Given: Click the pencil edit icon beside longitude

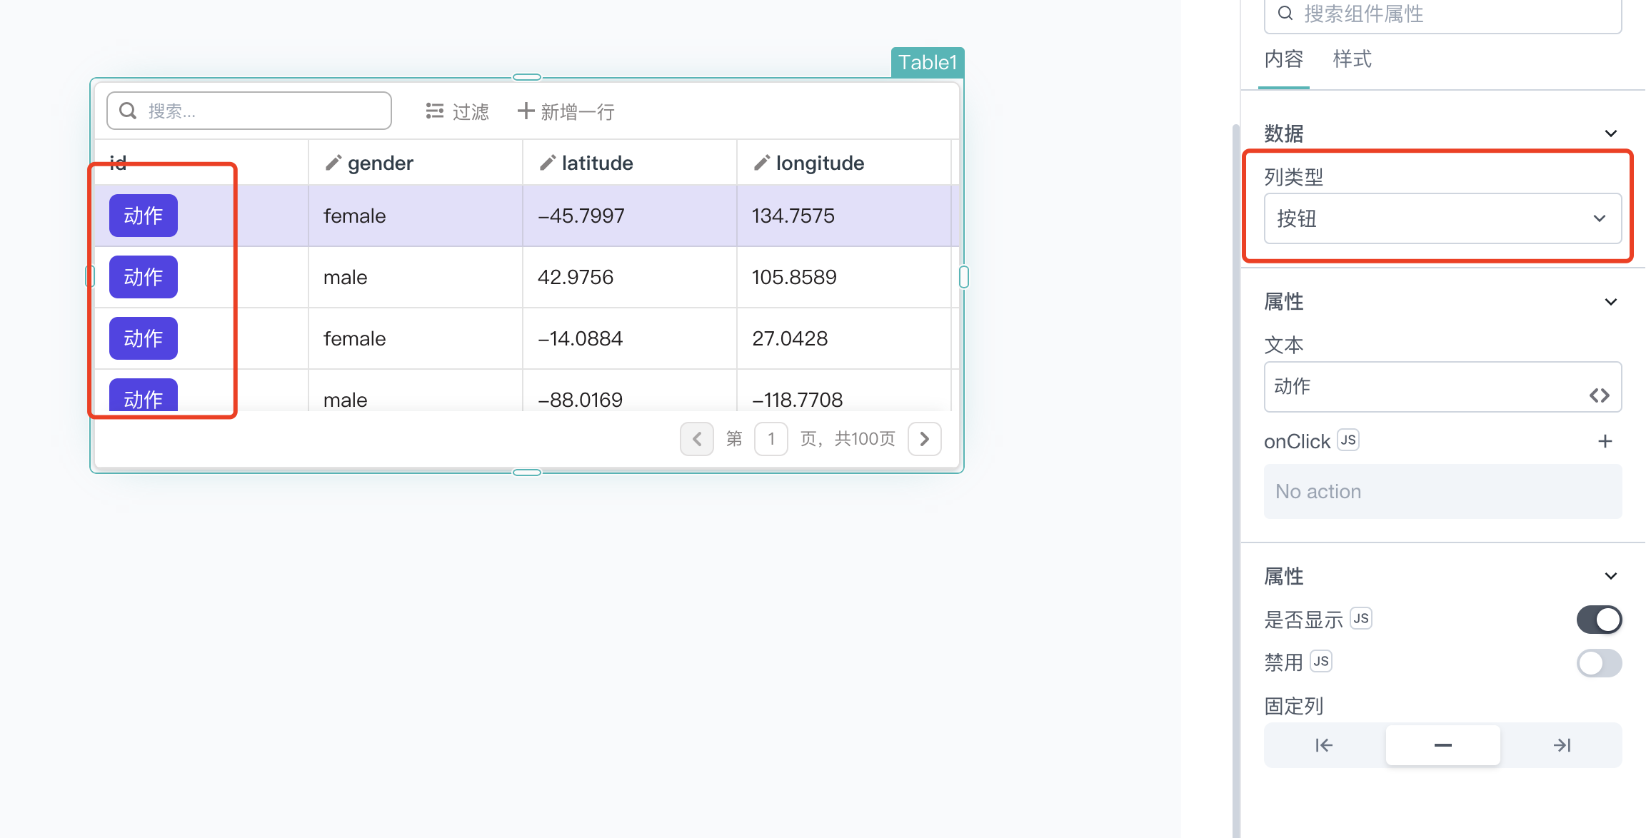Looking at the screenshot, I should tap(761, 163).
